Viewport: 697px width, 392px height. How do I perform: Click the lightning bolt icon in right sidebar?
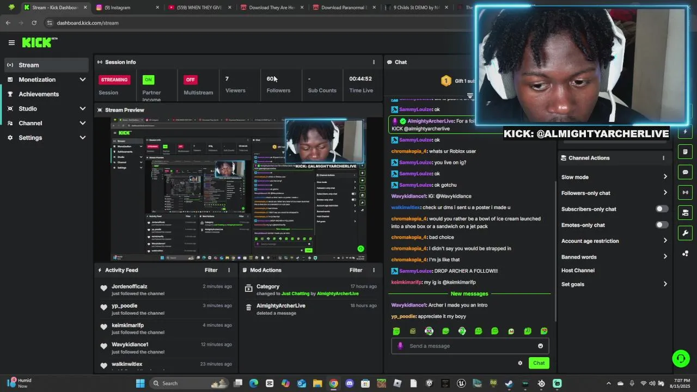point(685,132)
